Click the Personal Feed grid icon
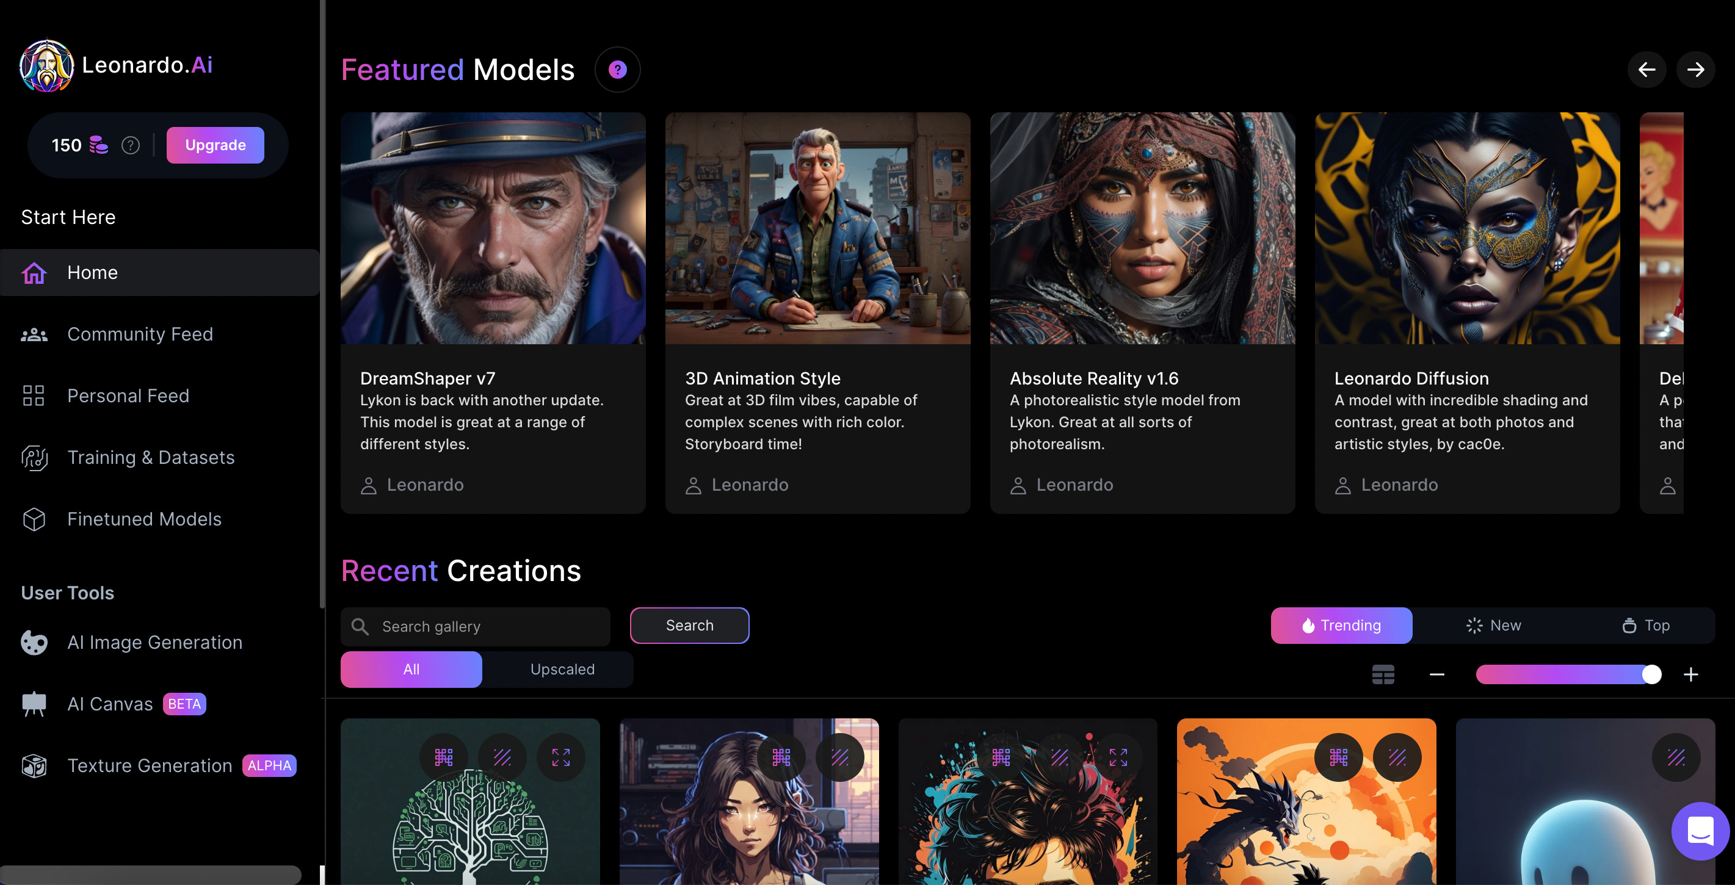The width and height of the screenshot is (1735, 885). (34, 396)
